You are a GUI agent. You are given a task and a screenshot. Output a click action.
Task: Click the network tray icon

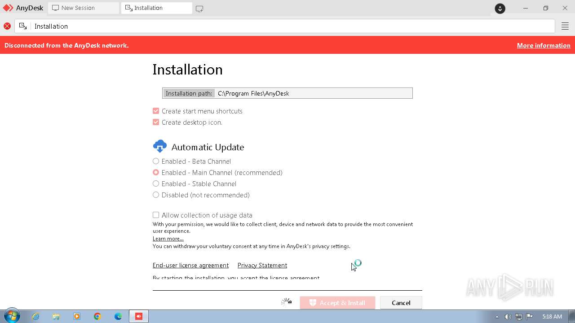(518, 317)
